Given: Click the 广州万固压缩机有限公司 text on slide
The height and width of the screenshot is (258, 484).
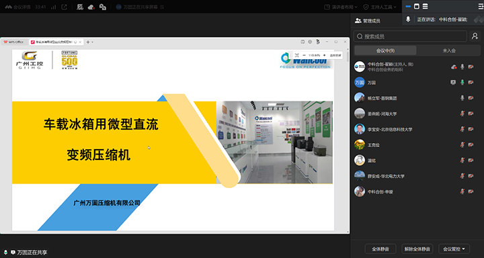Looking at the screenshot, I should (x=107, y=203).
